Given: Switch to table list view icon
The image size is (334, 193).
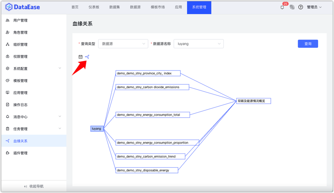Looking at the screenshot, I should [81, 57].
